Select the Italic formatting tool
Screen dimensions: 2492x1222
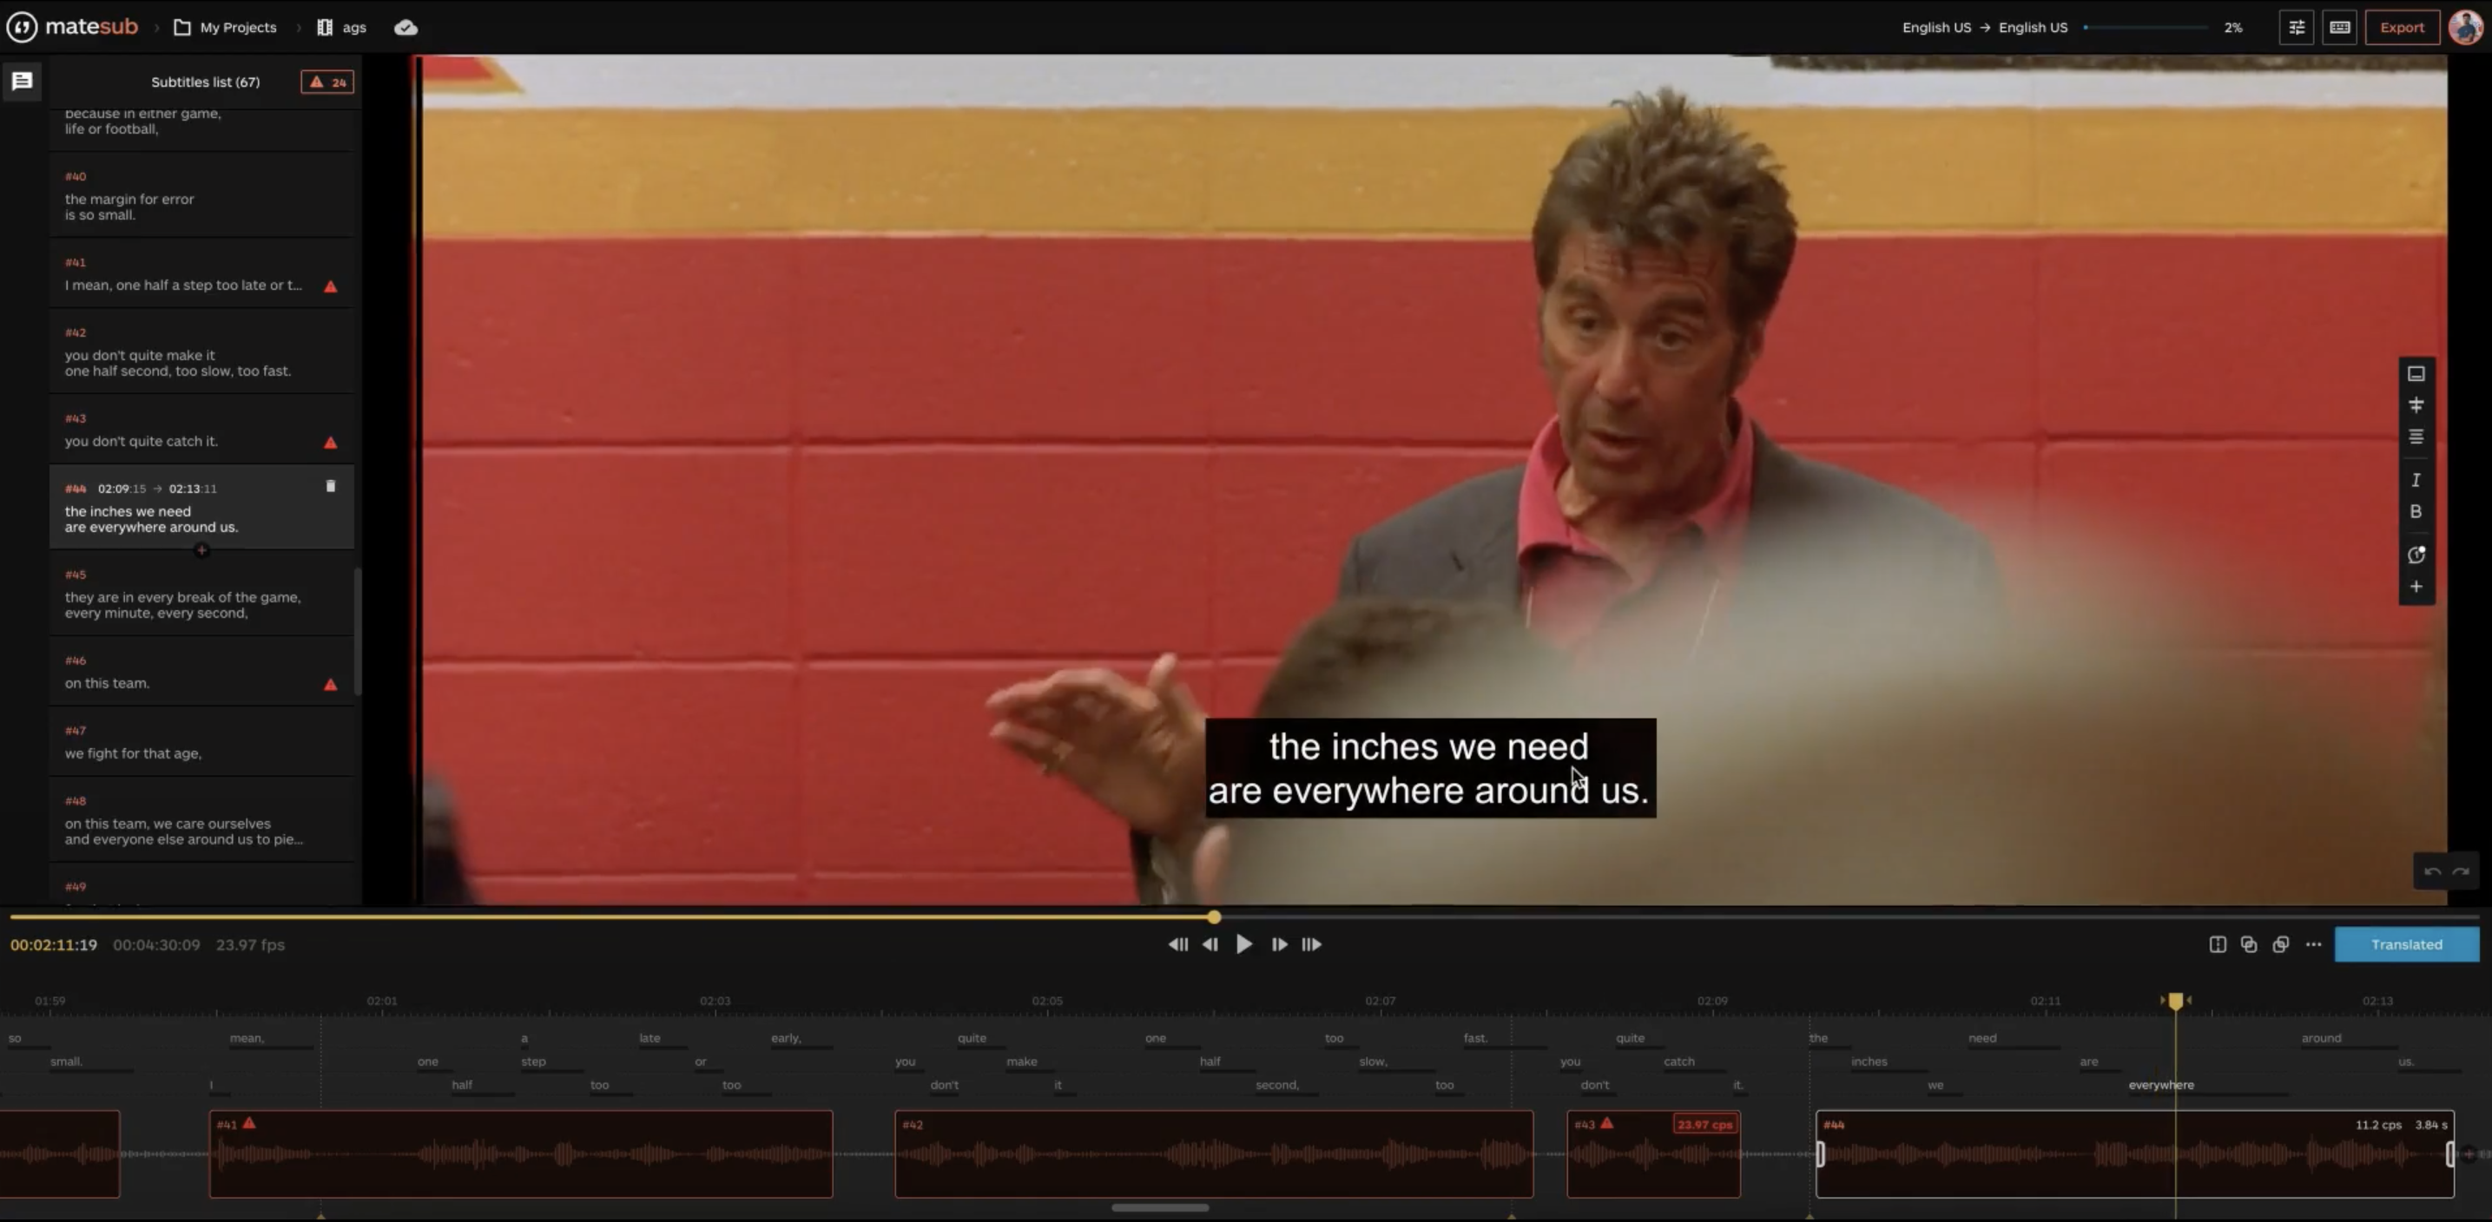2416,480
